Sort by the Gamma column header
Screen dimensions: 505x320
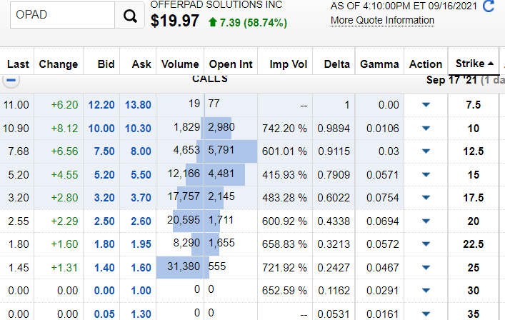pos(379,64)
